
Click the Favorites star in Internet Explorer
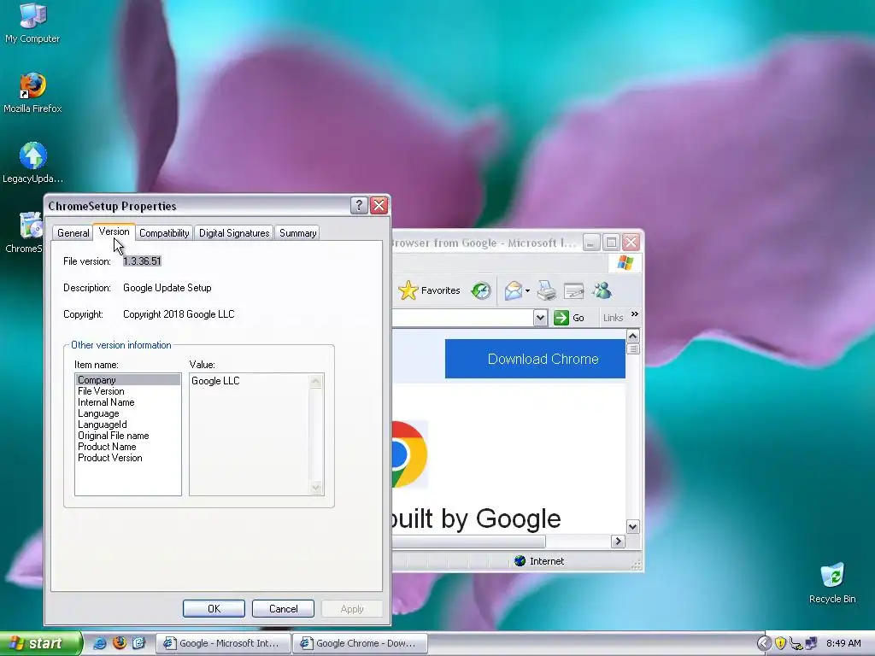(408, 290)
